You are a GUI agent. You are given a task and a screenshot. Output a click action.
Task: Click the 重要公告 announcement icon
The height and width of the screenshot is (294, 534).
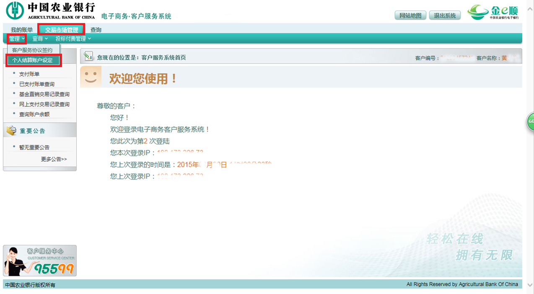[x=11, y=131]
